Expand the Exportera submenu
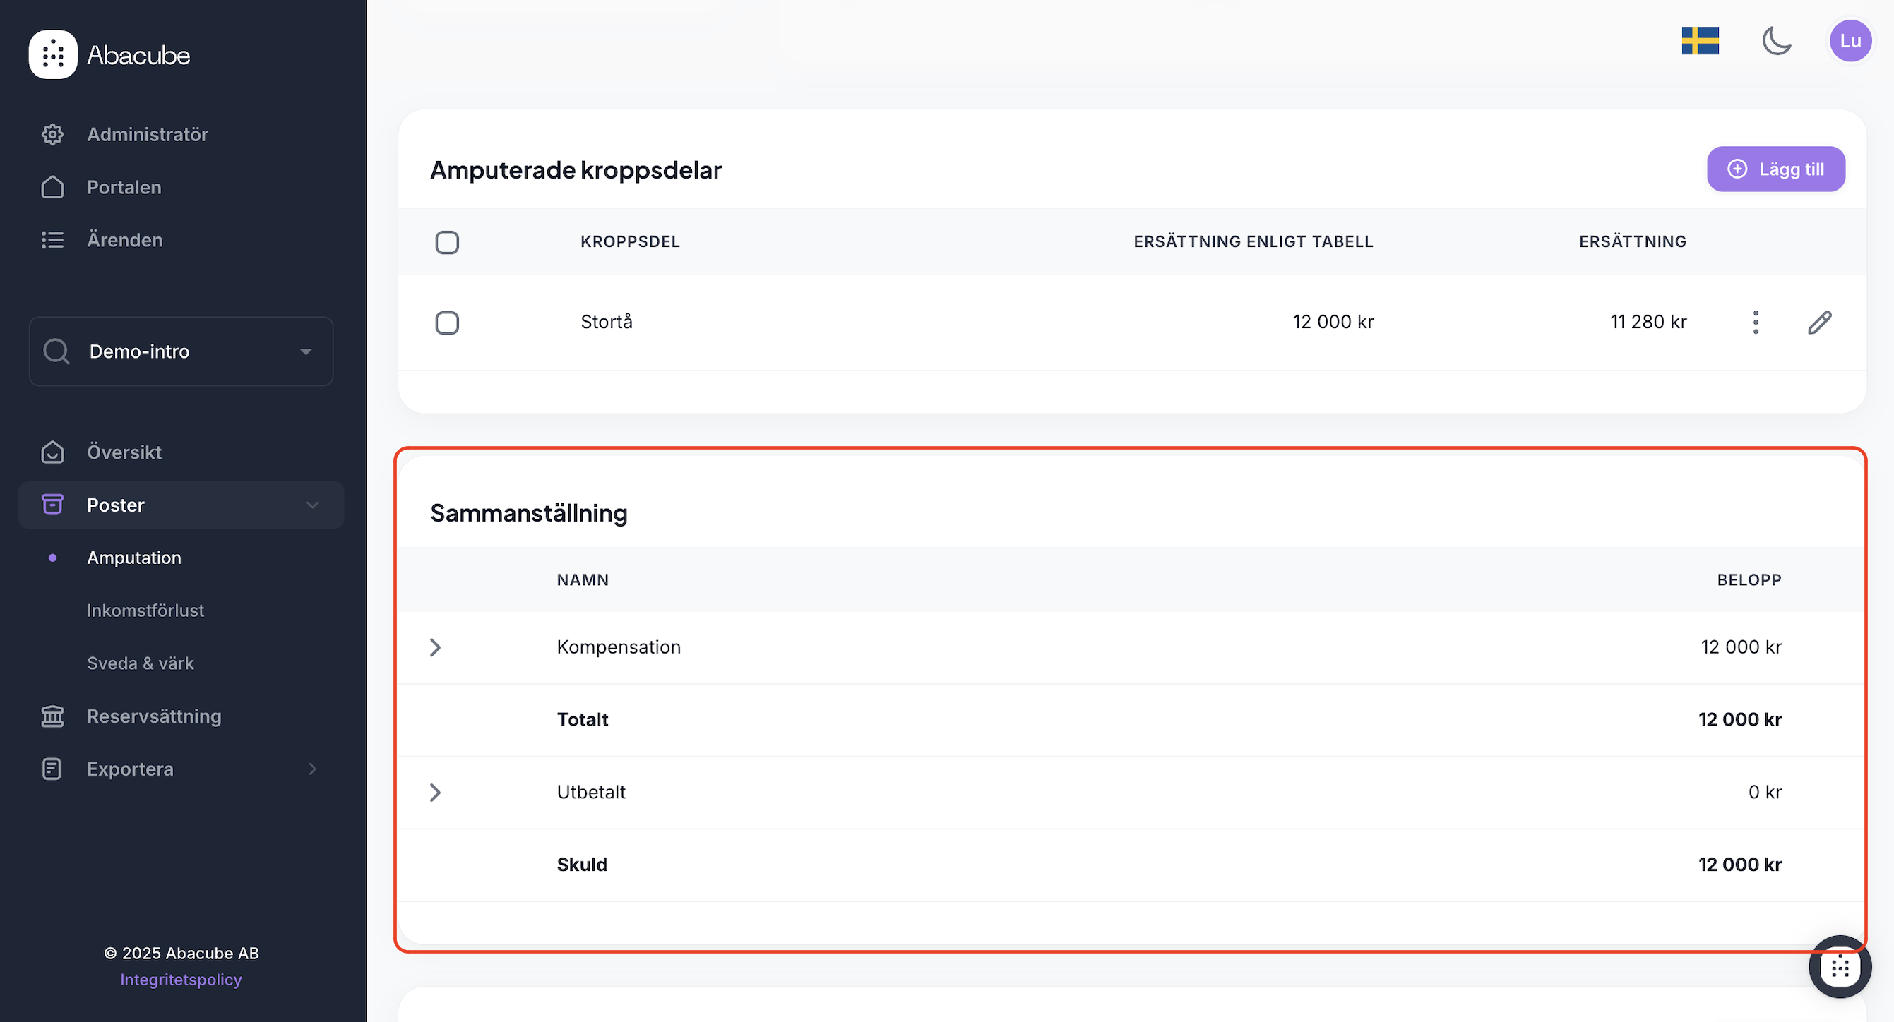The height and width of the screenshot is (1022, 1894). coord(311,769)
